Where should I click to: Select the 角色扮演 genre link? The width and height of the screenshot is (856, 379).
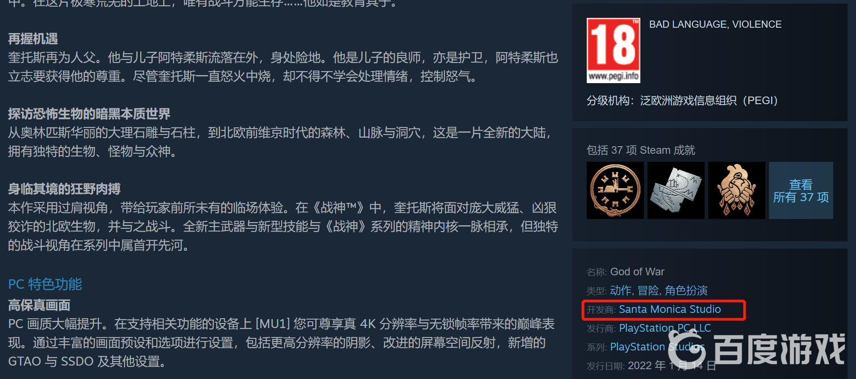coord(686,291)
